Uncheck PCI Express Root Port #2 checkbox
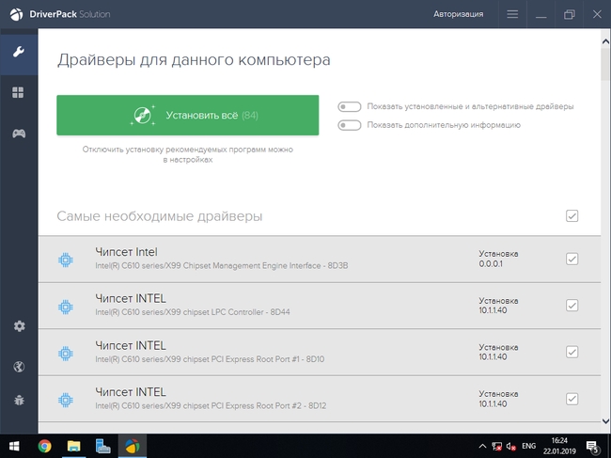The height and width of the screenshot is (458, 611). [x=572, y=399]
